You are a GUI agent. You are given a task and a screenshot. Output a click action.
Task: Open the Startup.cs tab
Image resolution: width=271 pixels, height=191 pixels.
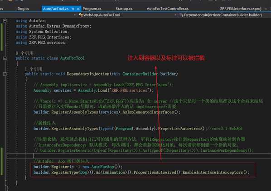point(124,9)
